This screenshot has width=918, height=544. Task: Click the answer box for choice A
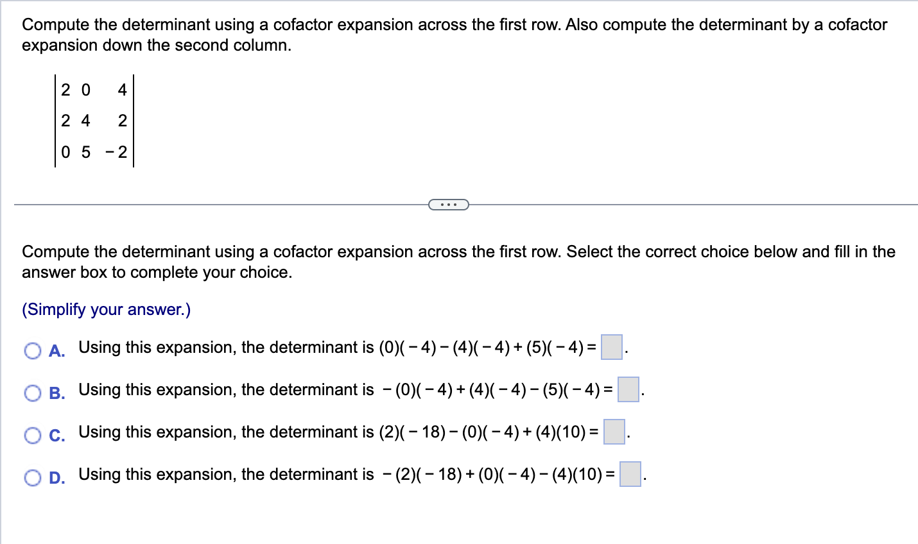click(x=610, y=348)
